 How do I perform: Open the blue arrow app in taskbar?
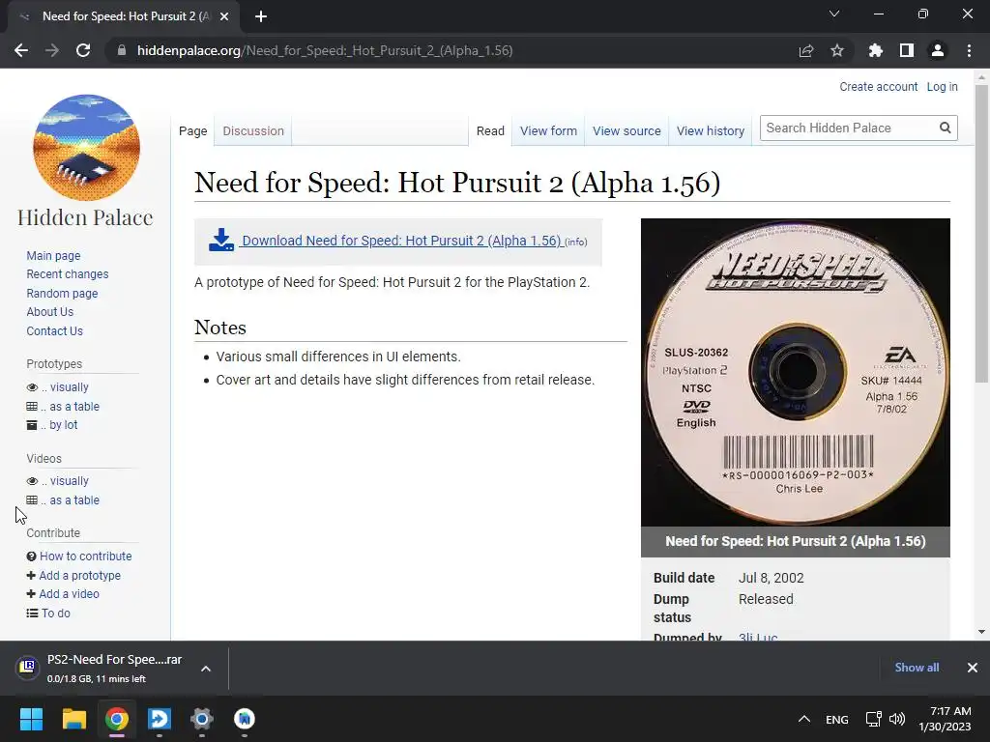click(x=160, y=719)
